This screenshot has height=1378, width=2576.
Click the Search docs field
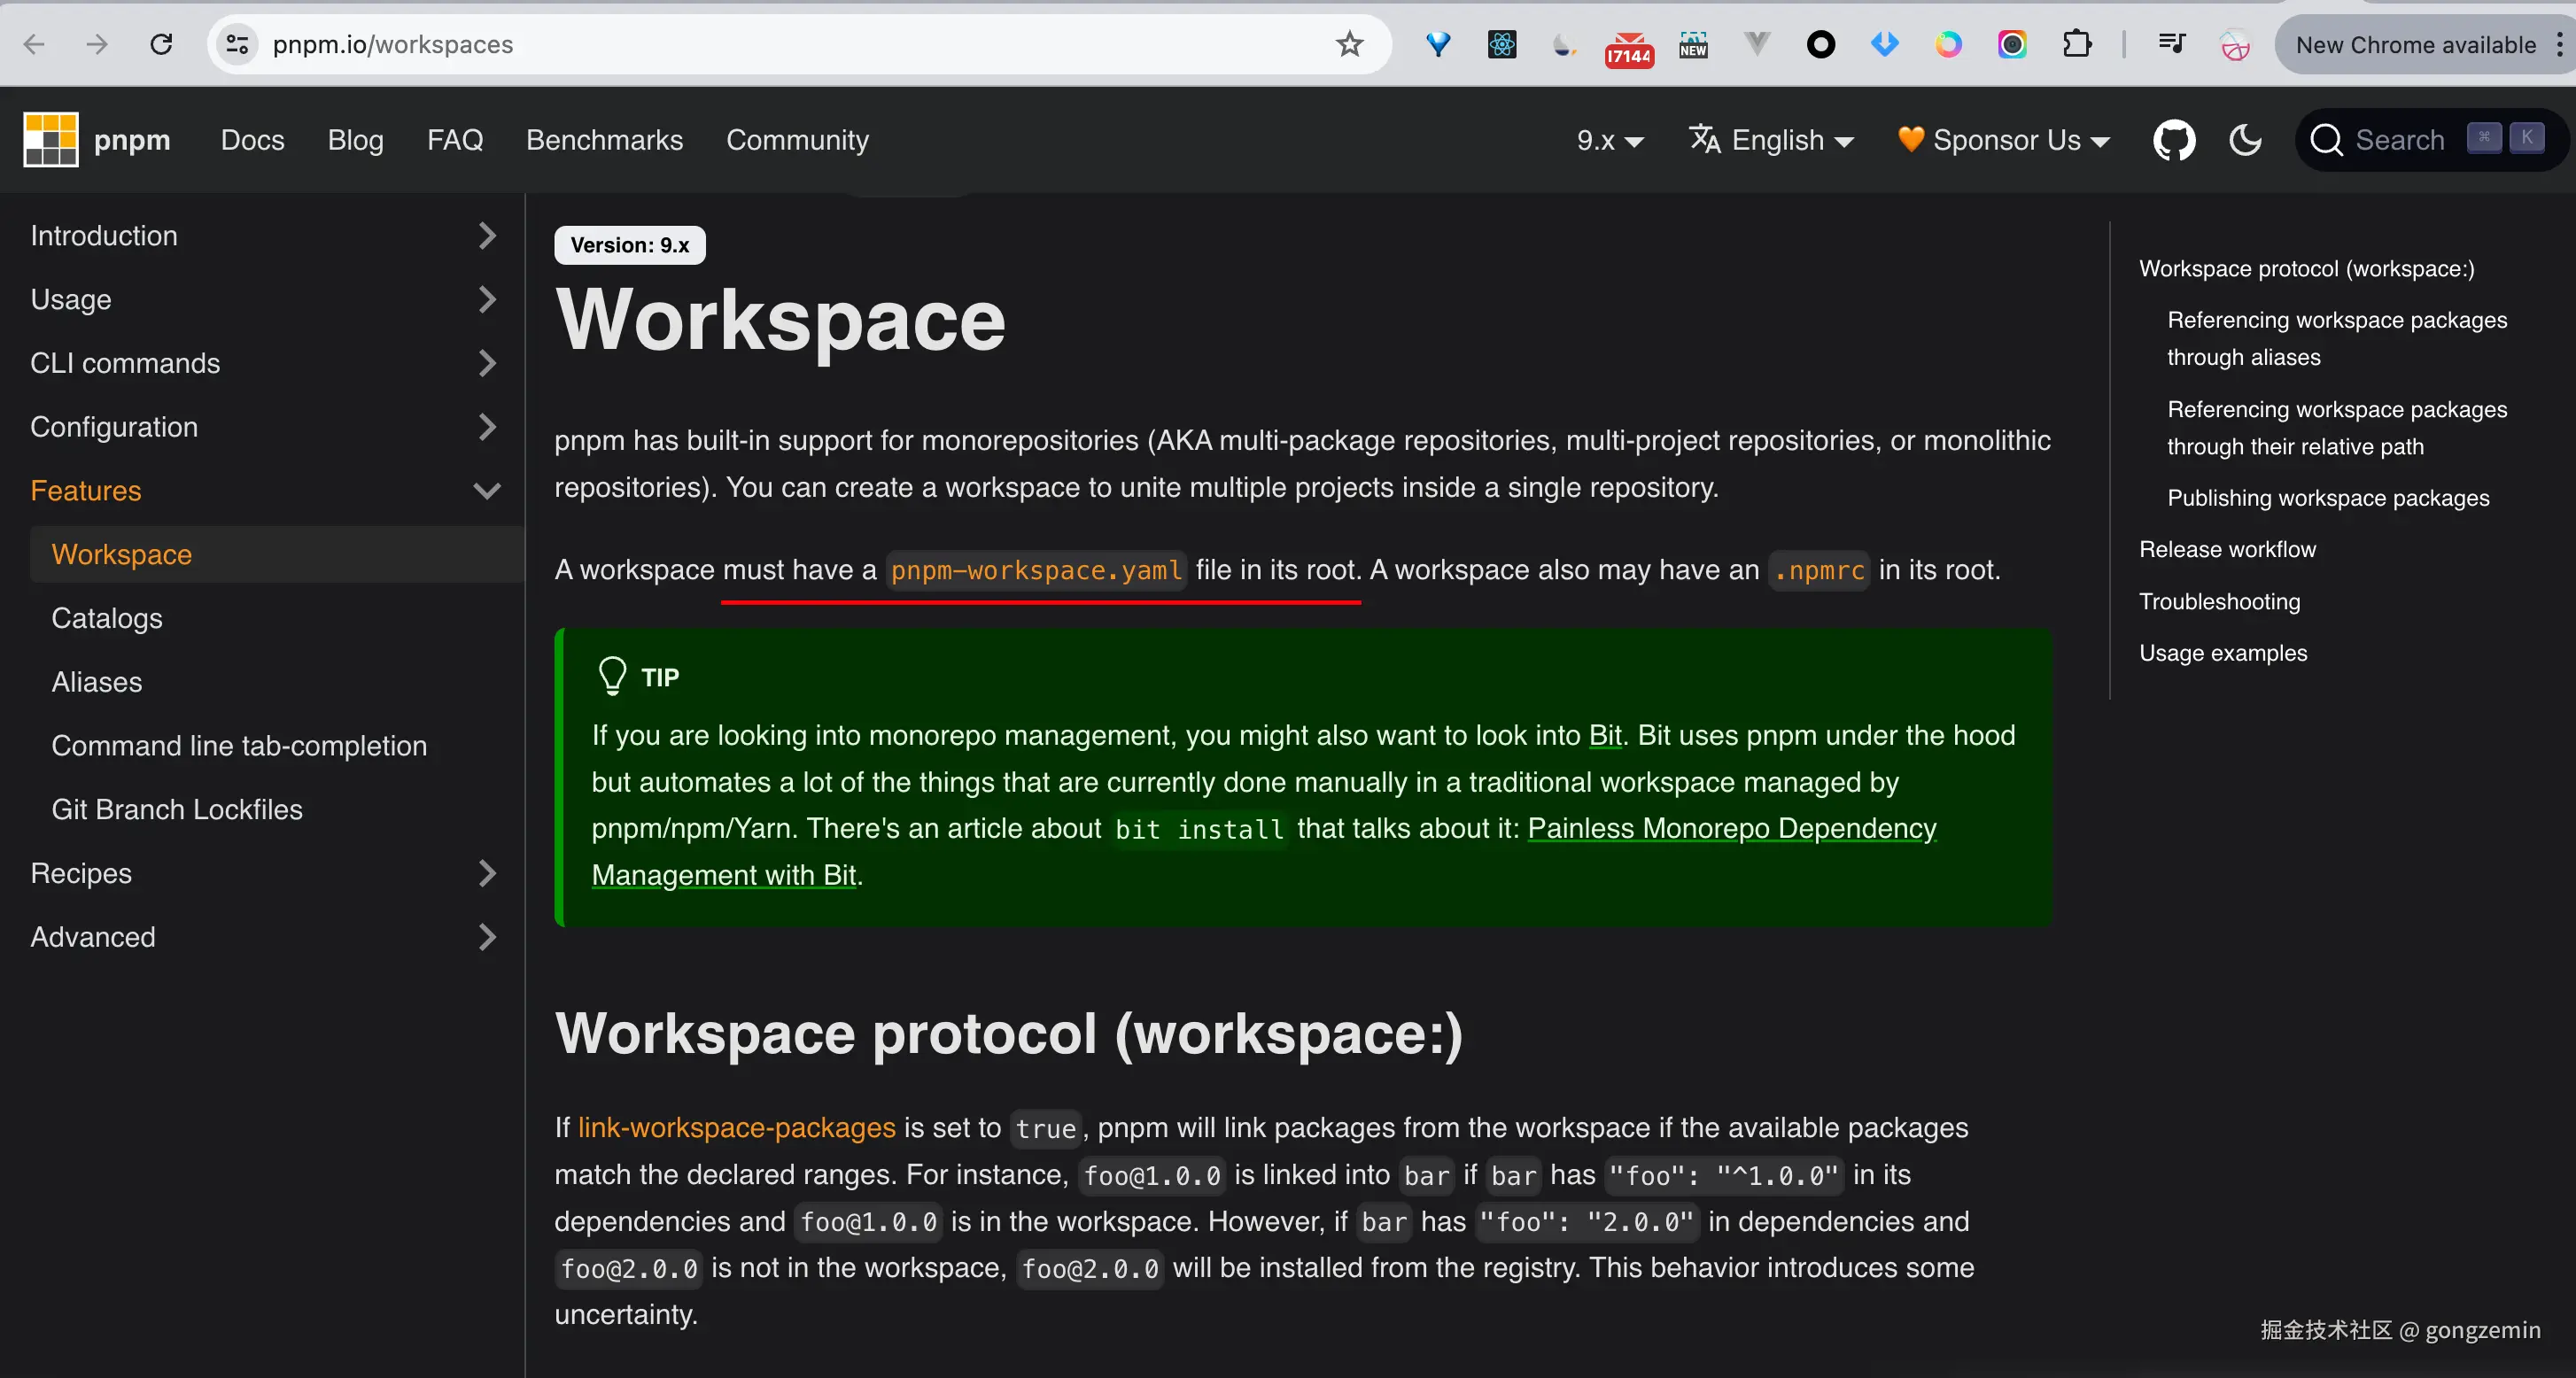pyautogui.click(x=2398, y=140)
